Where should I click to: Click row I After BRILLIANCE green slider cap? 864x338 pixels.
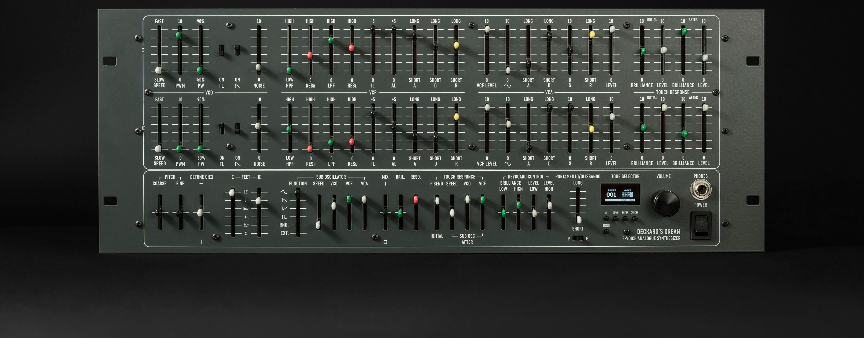[x=684, y=31]
